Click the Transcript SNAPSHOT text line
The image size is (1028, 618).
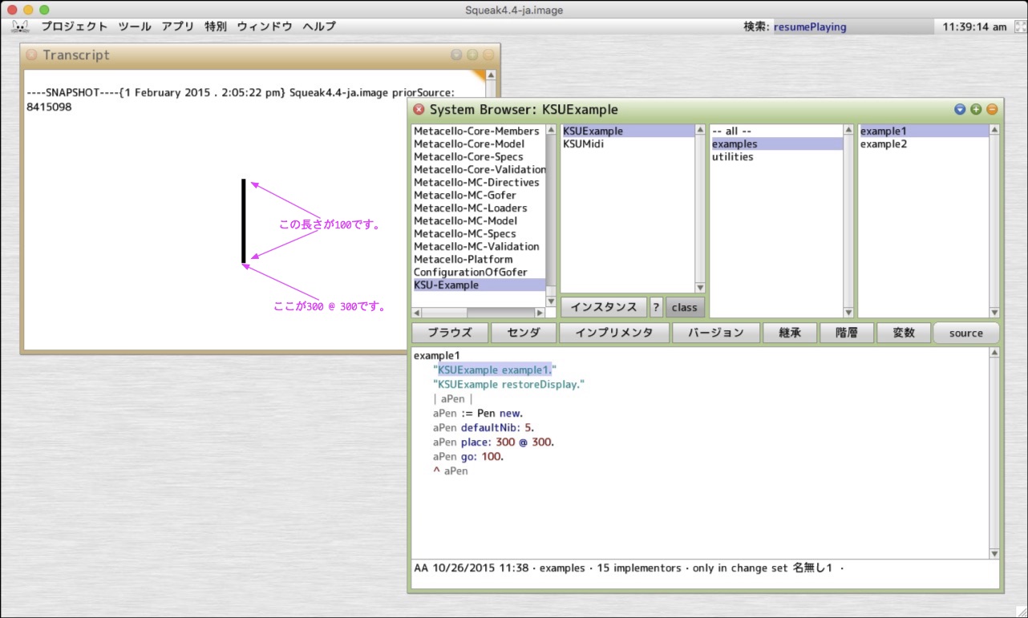[241, 93]
